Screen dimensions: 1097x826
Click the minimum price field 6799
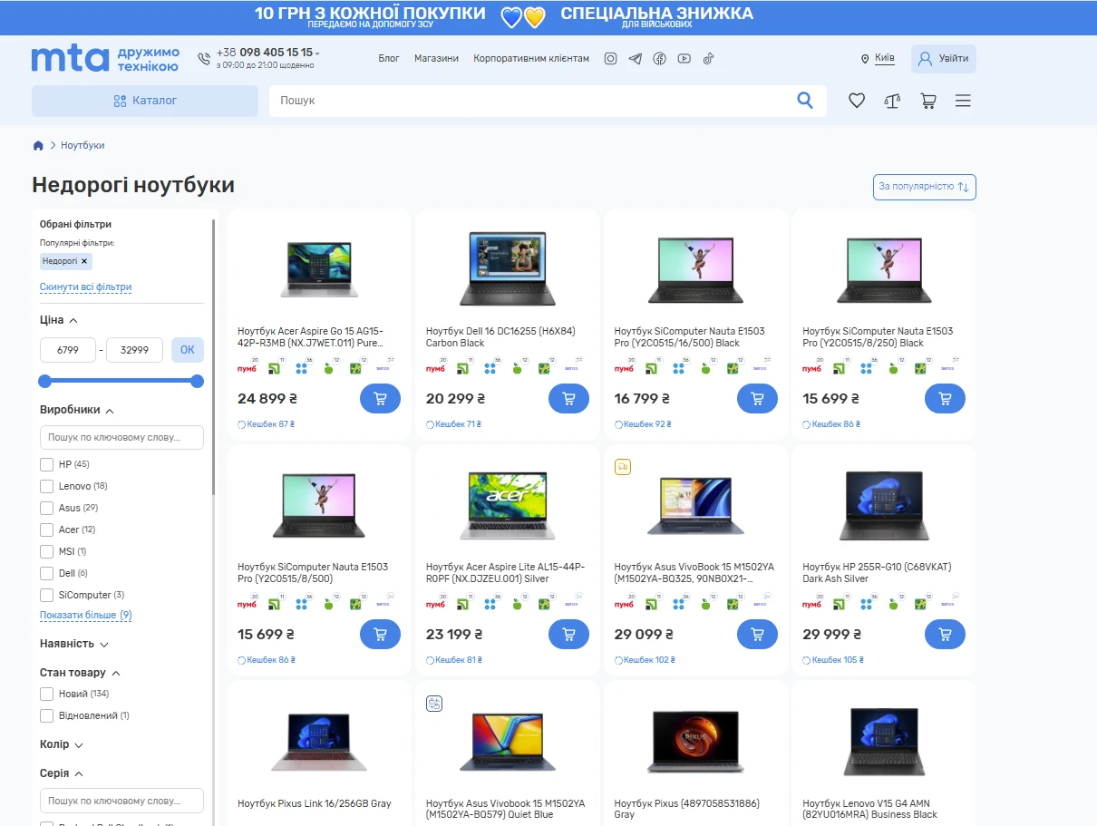pos(68,350)
